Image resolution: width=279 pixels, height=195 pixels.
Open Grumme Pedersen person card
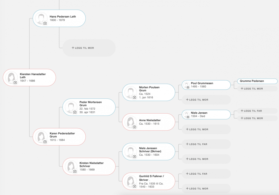coord(258,81)
